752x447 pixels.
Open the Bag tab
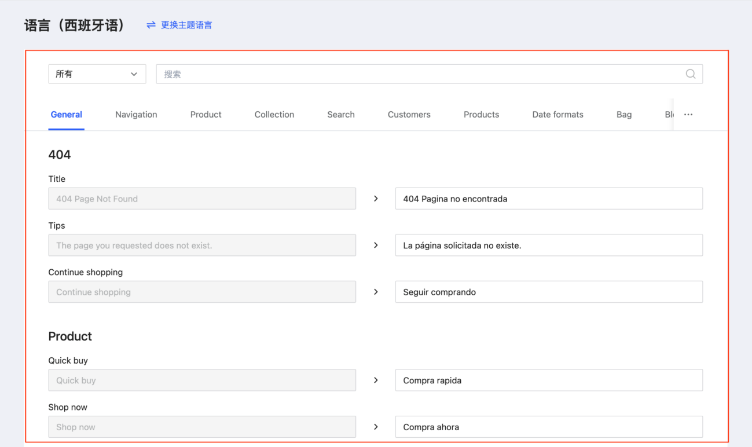pos(623,115)
